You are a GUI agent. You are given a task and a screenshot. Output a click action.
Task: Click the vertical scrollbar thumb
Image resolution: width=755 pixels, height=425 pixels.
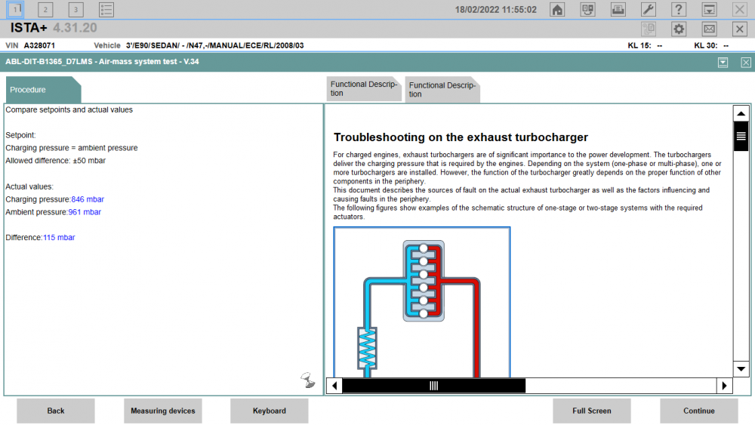coord(741,136)
